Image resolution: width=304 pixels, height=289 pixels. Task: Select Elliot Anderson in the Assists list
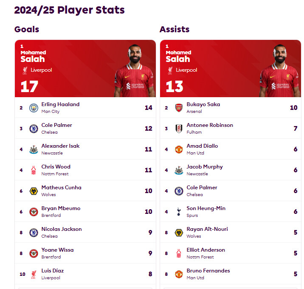point(206,250)
